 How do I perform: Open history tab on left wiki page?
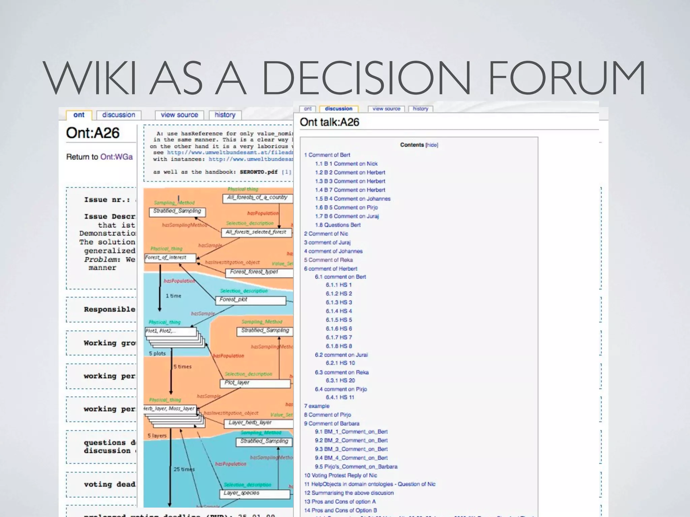(225, 115)
